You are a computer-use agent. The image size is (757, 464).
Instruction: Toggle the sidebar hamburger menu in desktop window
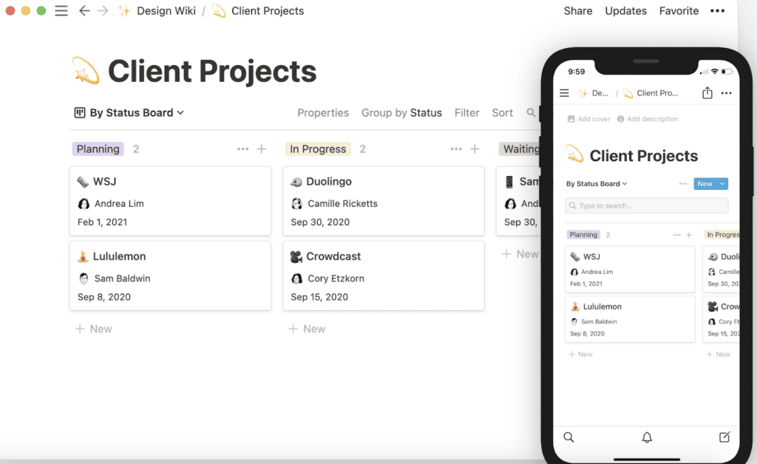pos(61,10)
